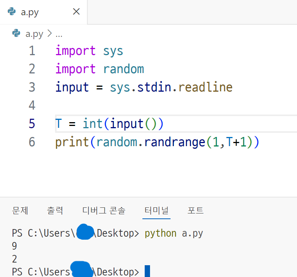This screenshot has width=297, height=277.
Task: Select the a.py editor tab title
Action: 30,12
